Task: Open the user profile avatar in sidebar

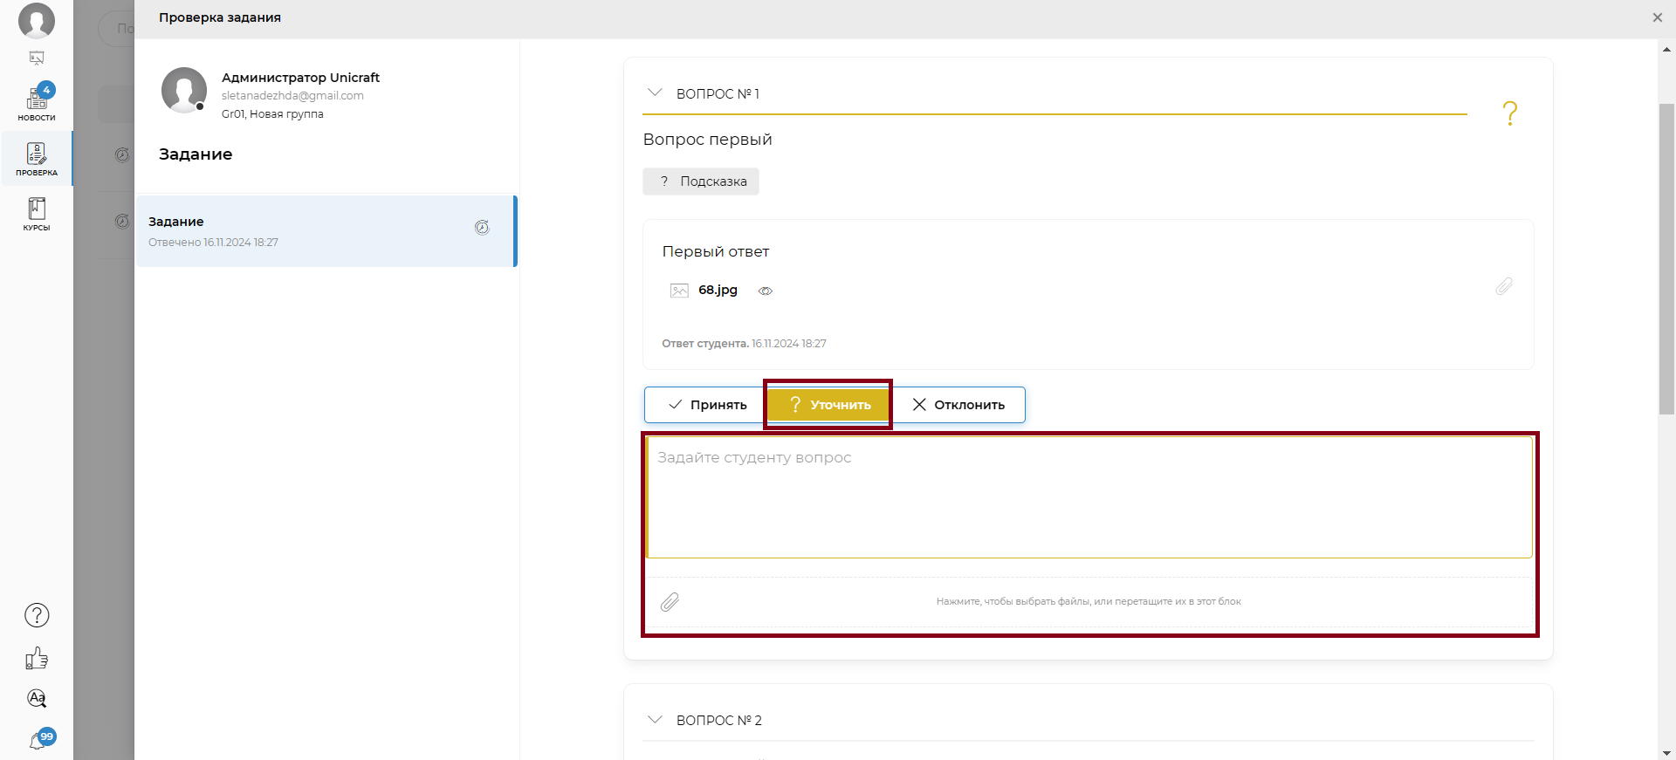Action: (x=37, y=20)
